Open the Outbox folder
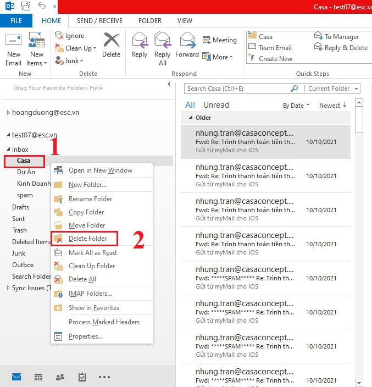The image size is (372, 387). 23,265
